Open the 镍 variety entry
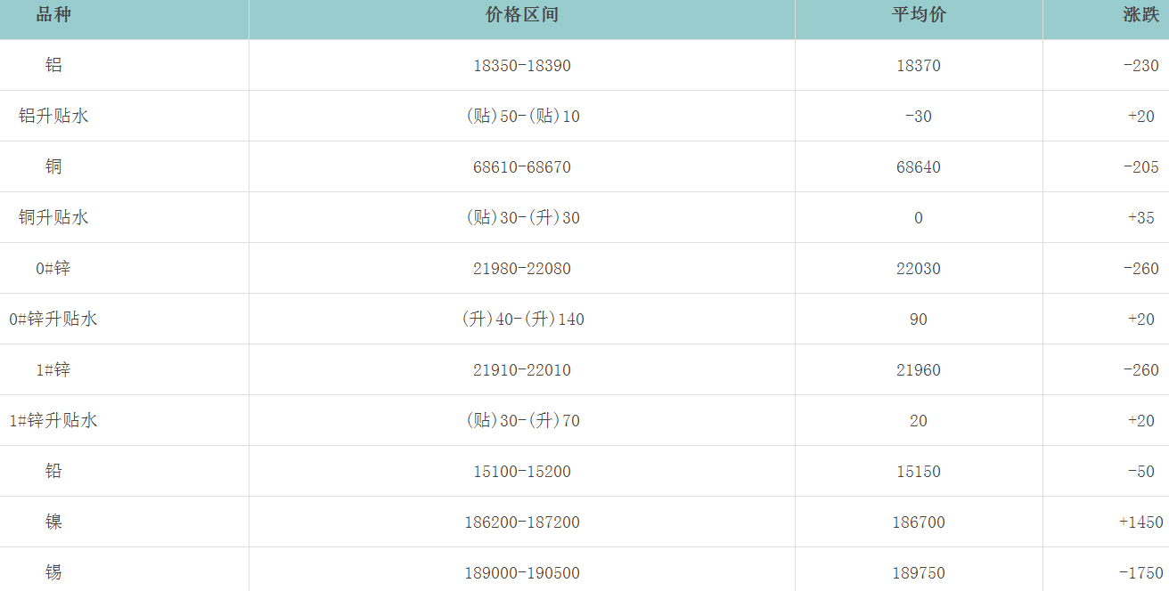This screenshot has width=1169, height=591. (x=53, y=522)
